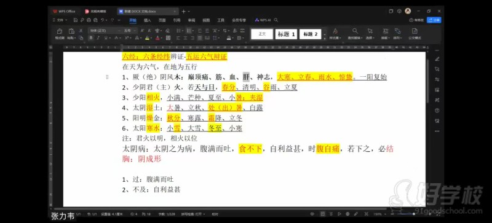Open the font size dropdown
492x223 pixels.
135,31
